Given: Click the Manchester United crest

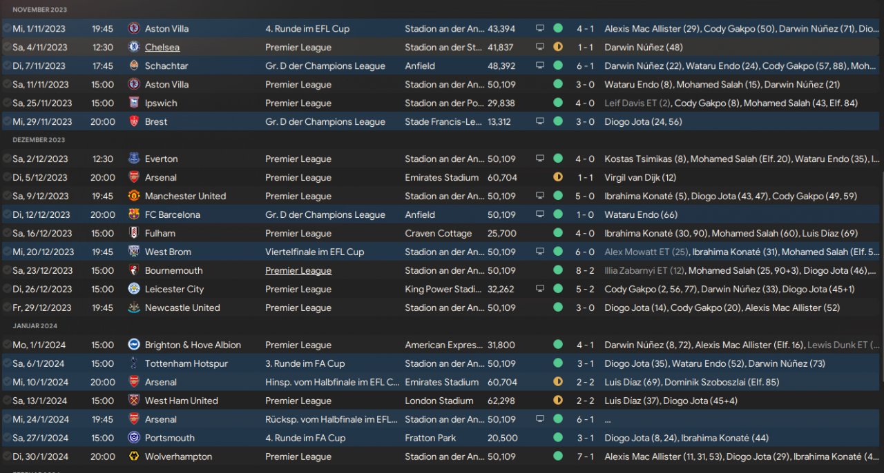Looking at the screenshot, I should click(x=134, y=196).
